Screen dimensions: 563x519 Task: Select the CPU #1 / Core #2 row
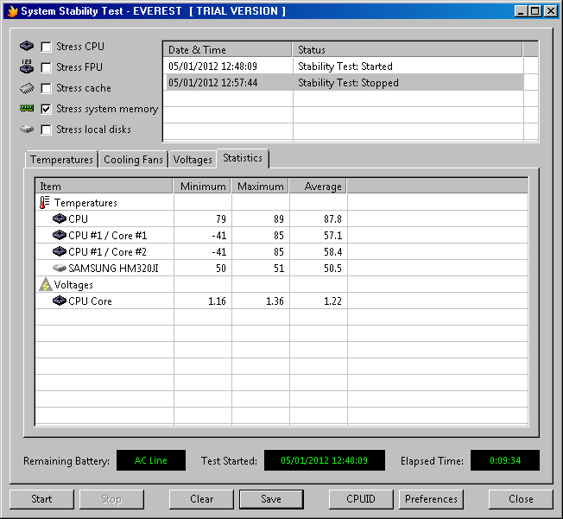[107, 252]
